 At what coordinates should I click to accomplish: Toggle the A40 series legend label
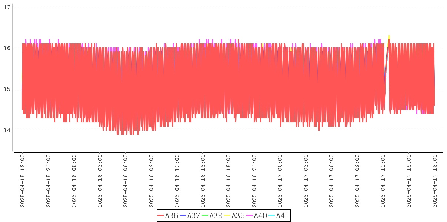(260, 216)
